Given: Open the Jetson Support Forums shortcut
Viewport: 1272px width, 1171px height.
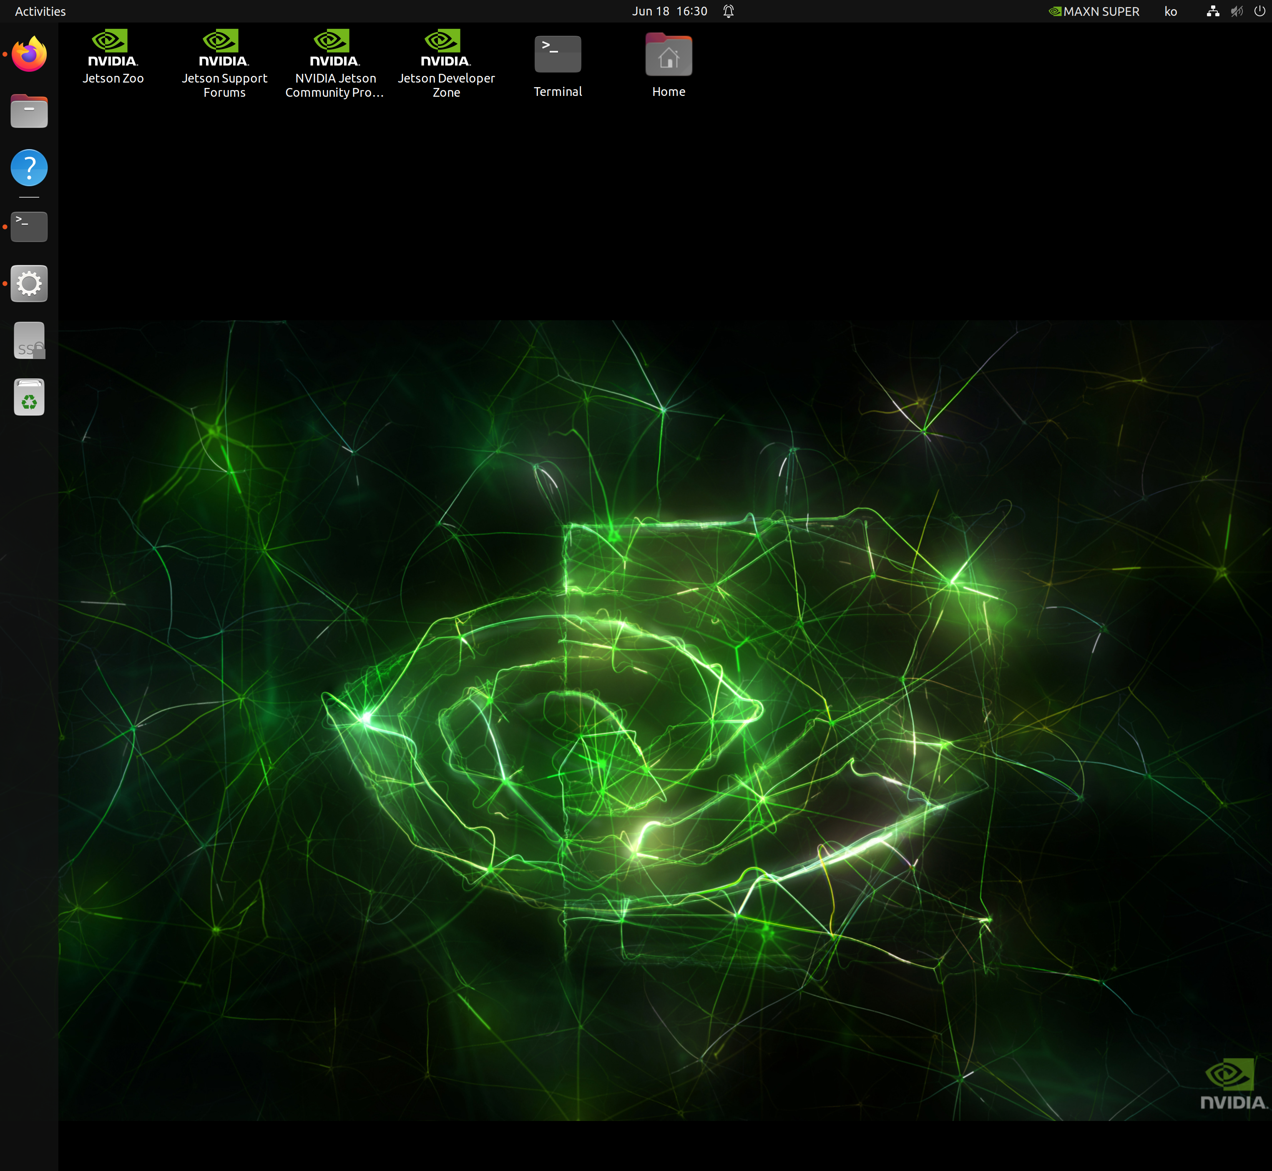Looking at the screenshot, I should [224, 64].
